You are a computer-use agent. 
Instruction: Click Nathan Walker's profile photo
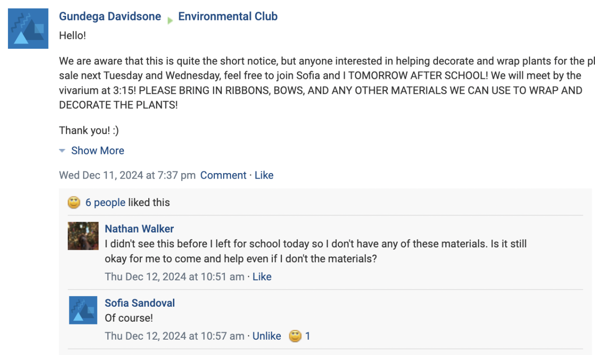[83, 236]
